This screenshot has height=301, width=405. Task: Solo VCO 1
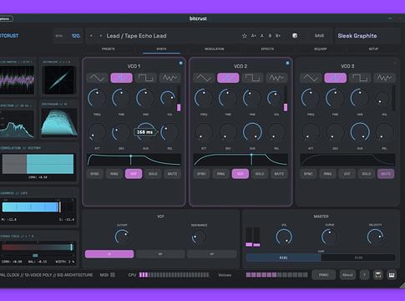coord(153,174)
